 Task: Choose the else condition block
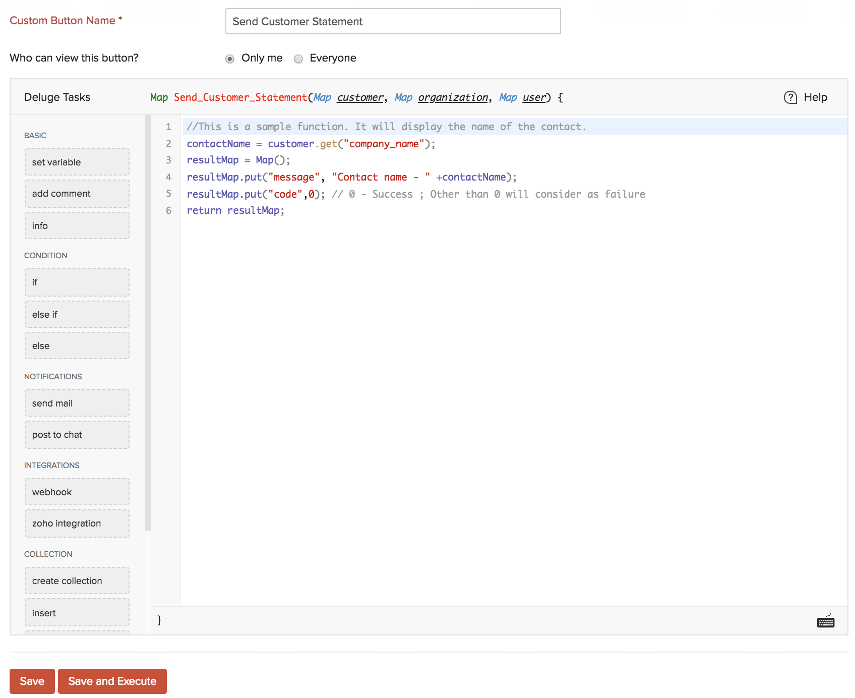(77, 346)
